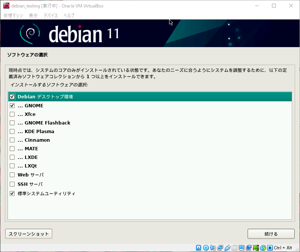The image size is (300, 252).
Task: Click the GNOME Flashback label text
Action: click(x=48, y=123)
